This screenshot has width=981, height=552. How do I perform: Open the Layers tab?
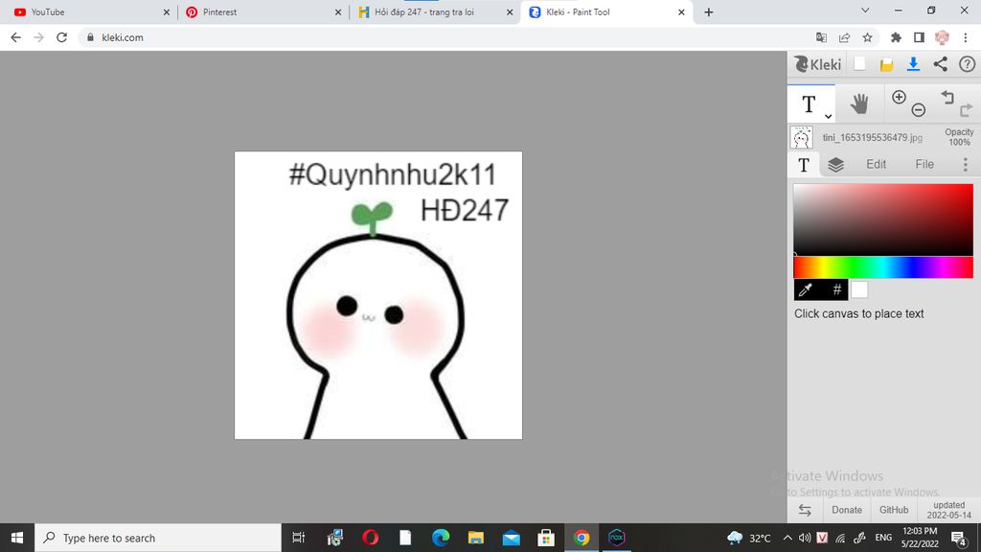coord(835,165)
